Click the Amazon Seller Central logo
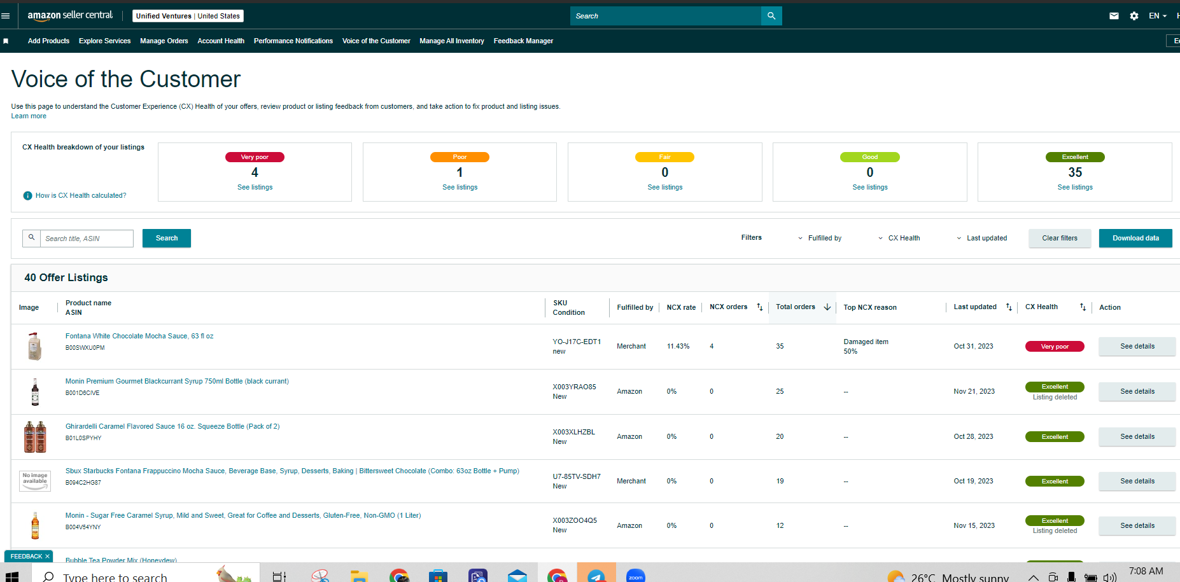Screen dimensions: 1180x582 pyautogui.click(x=70, y=15)
